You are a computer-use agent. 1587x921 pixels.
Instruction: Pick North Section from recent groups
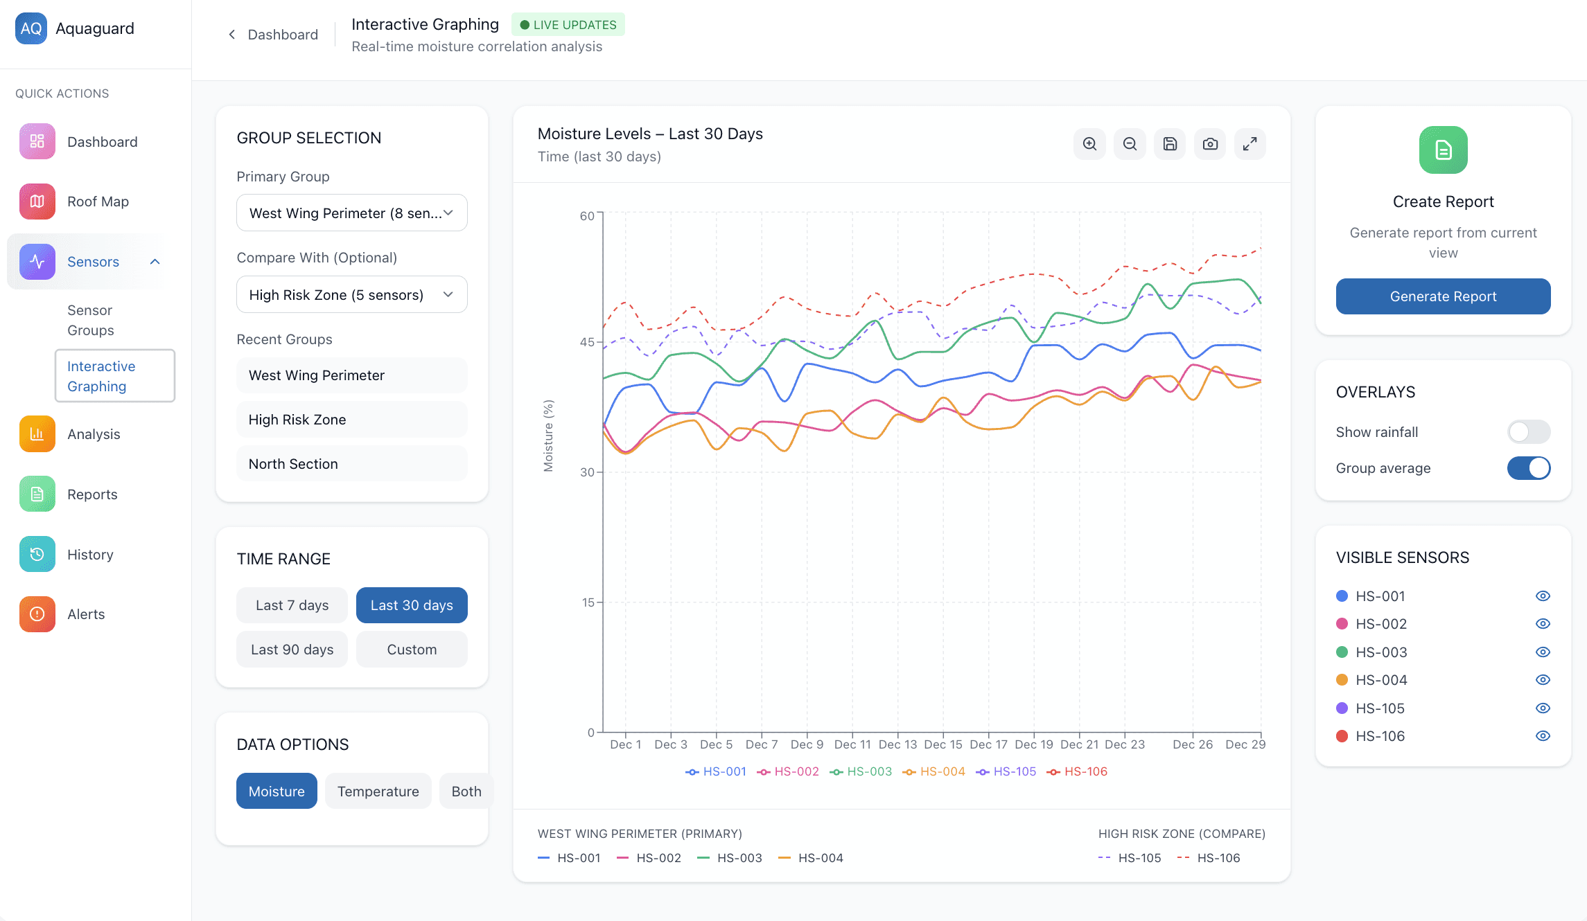click(x=351, y=464)
